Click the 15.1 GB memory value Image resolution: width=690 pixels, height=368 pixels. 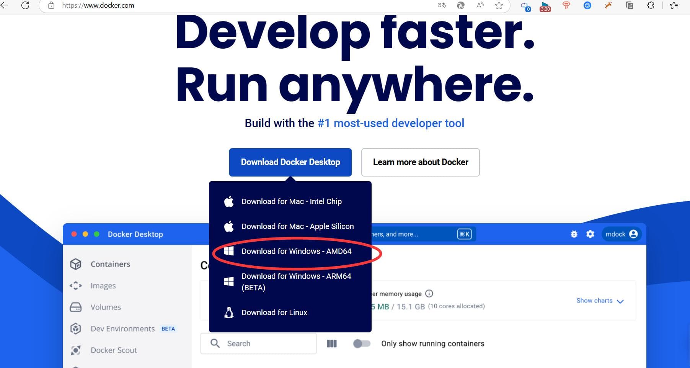(411, 307)
